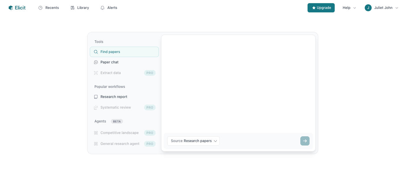The image size is (404, 170).
Task: Select the Research report book icon
Action: pyautogui.click(x=96, y=97)
